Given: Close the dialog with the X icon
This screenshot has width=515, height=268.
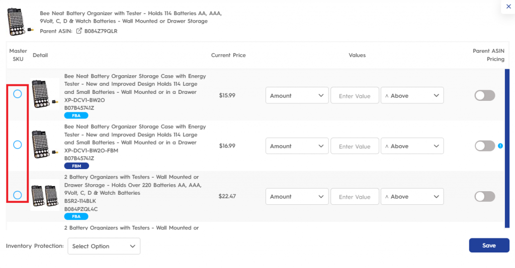Looking at the screenshot, I should (508, 6).
